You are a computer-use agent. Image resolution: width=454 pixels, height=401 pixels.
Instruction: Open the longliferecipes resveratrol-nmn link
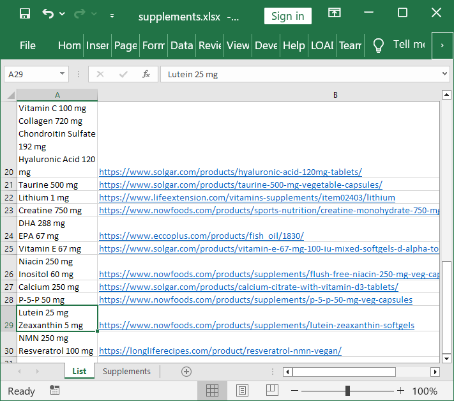220,351
